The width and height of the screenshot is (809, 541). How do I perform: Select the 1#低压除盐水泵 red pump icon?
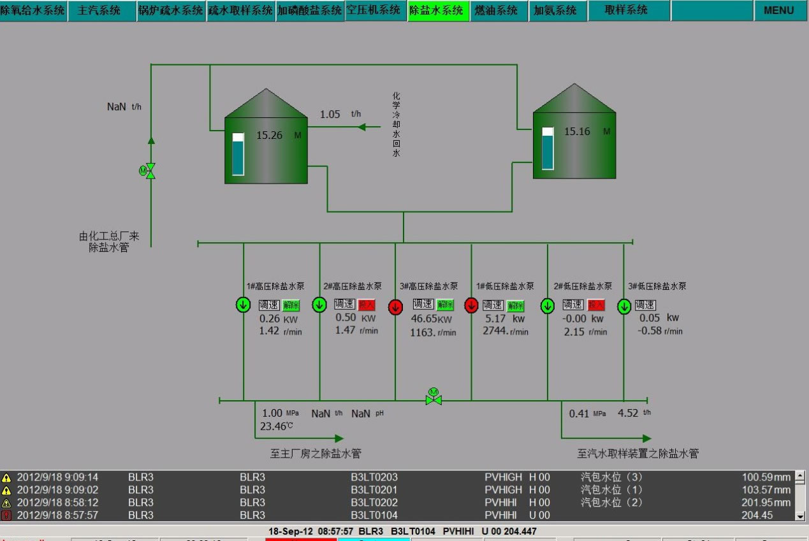tap(472, 305)
